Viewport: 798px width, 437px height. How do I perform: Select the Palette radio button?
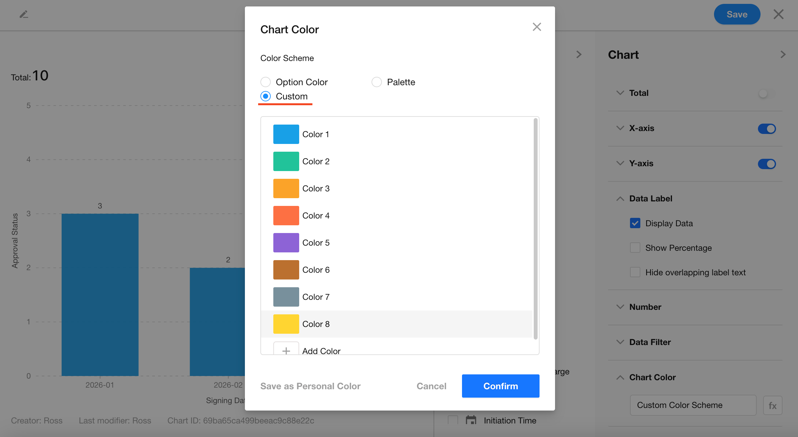pyautogui.click(x=377, y=82)
